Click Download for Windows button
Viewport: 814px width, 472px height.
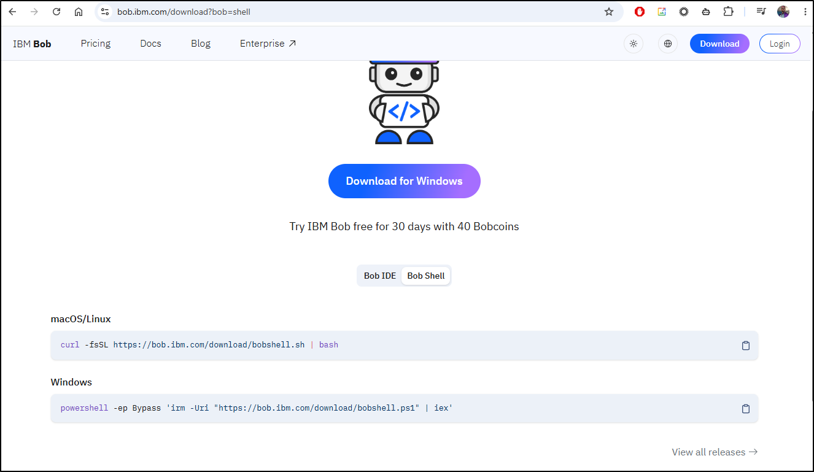(405, 181)
